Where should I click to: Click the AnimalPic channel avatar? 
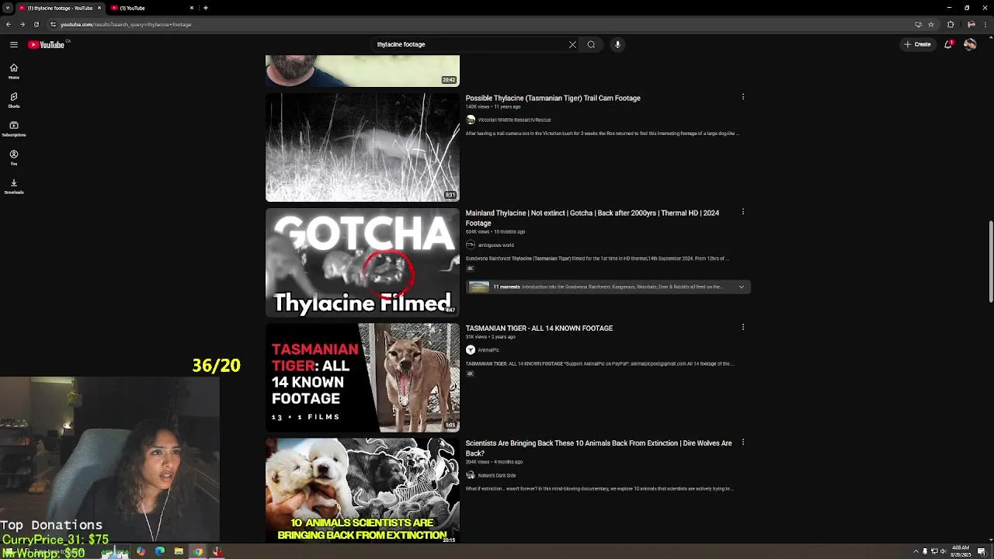point(470,350)
